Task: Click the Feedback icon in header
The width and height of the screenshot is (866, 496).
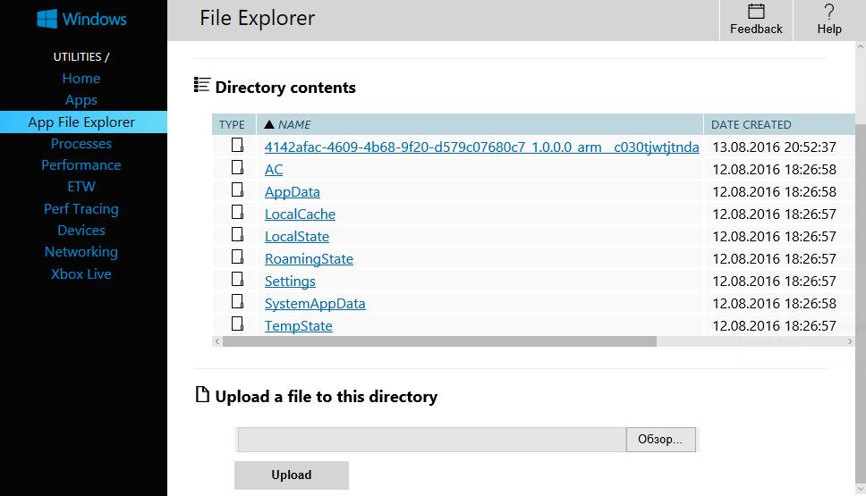Action: pos(756,12)
